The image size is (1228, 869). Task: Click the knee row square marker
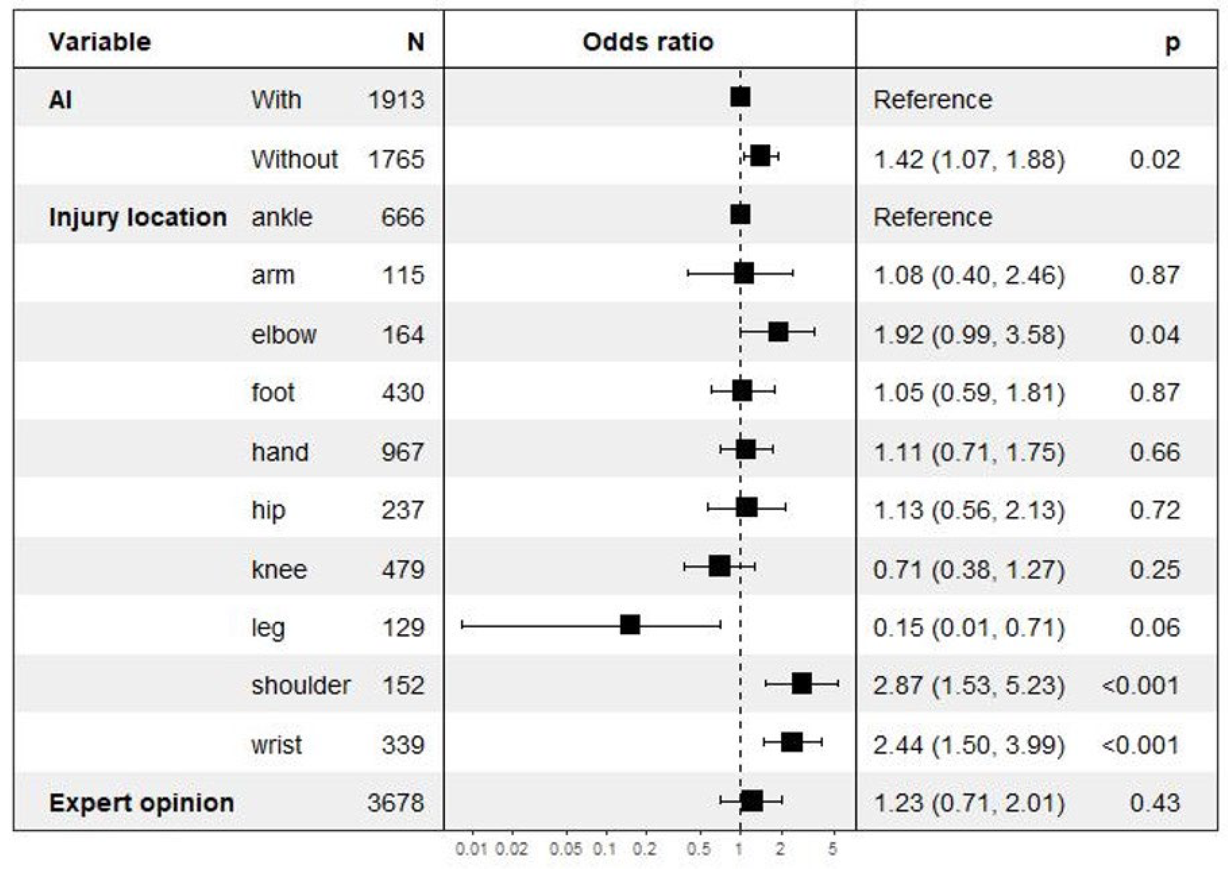tap(719, 566)
